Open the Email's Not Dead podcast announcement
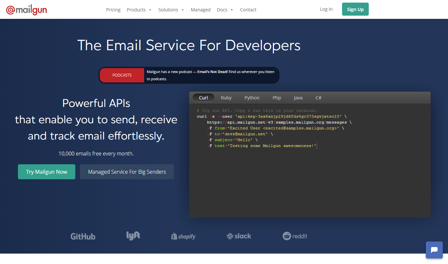Image resolution: width=448 pixels, height=264 pixels. tap(211, 75)
